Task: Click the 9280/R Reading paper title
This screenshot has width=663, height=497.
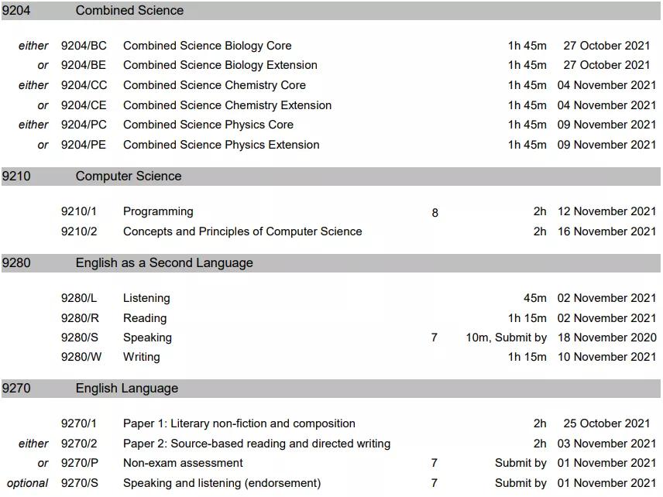Action: point(145,318)
